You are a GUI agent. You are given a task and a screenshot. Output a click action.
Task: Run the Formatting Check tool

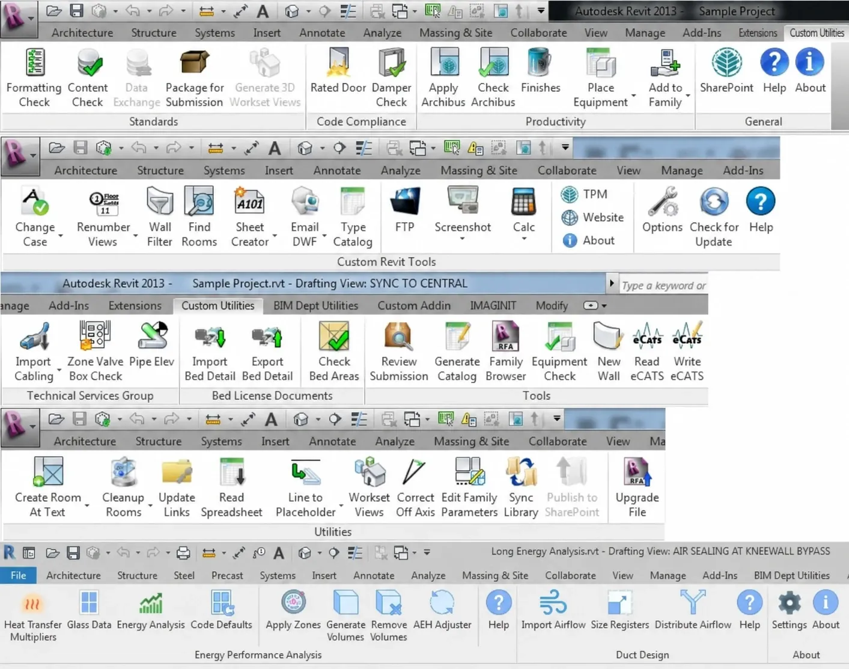click(34, 78)
